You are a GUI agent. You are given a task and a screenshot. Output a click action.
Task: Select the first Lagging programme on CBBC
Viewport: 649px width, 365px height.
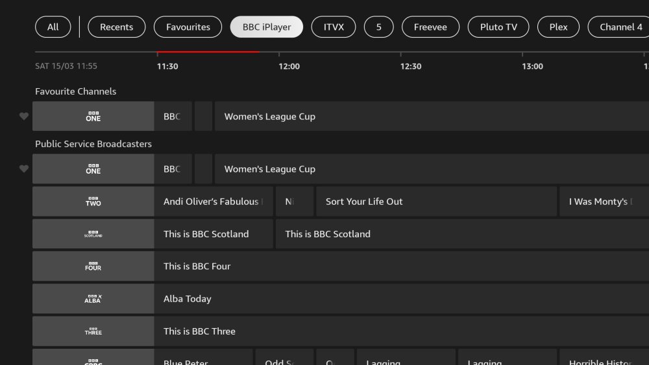pos(406,358)
